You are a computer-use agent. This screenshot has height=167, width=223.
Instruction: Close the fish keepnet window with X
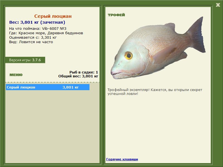pyautogui.click(x=218, y=5)
